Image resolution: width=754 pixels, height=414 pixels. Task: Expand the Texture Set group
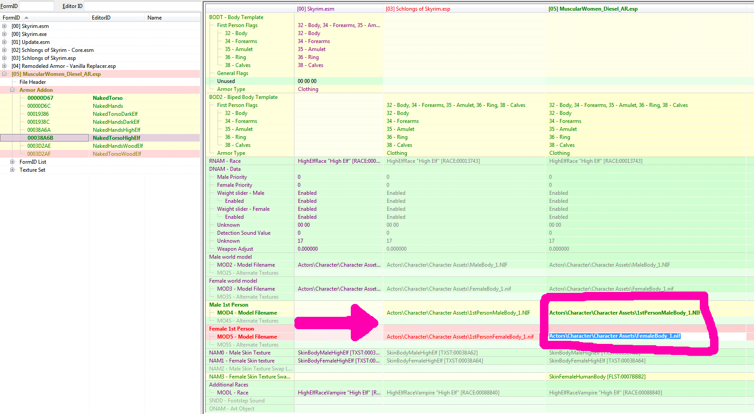[x=12, y=170]
